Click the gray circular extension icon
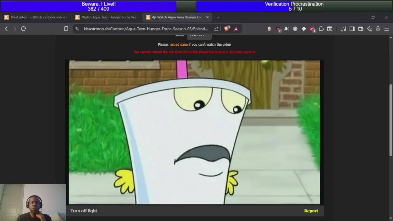393x221 pixels. point(295,29)
